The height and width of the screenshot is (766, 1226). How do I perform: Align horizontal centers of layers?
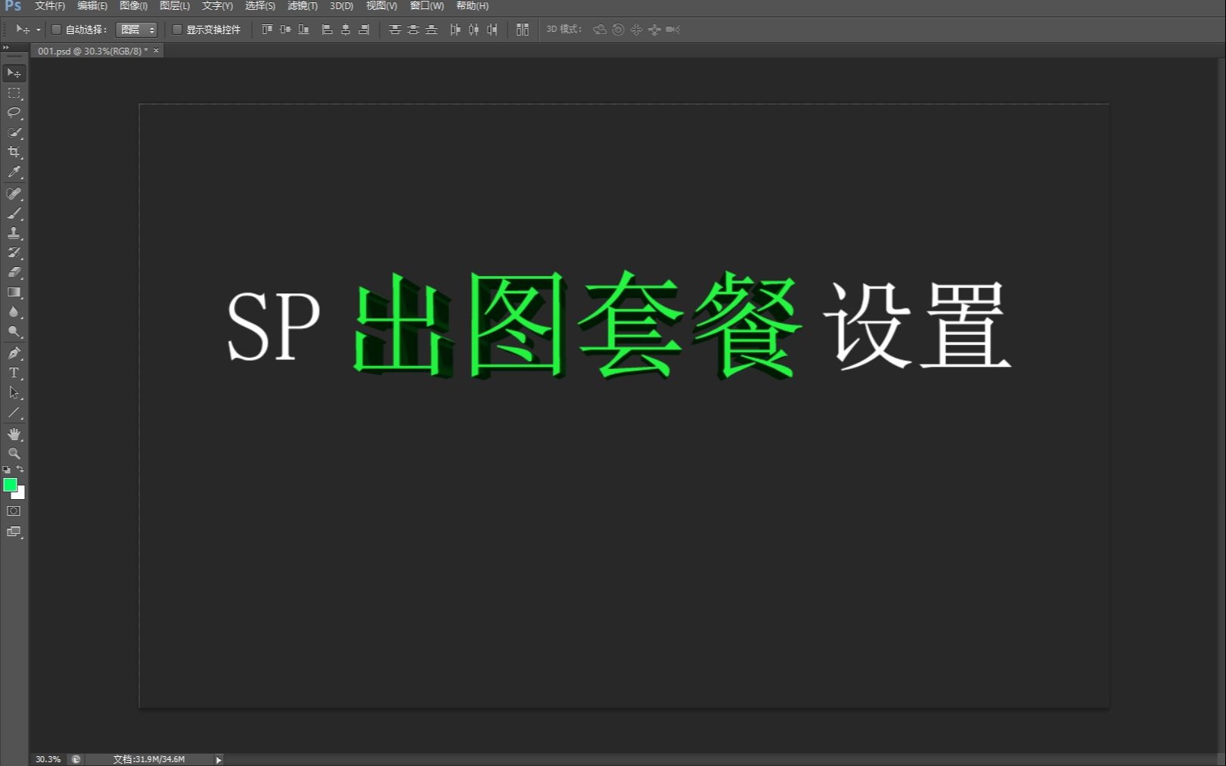pyautogui.click(x=346, y=29)
